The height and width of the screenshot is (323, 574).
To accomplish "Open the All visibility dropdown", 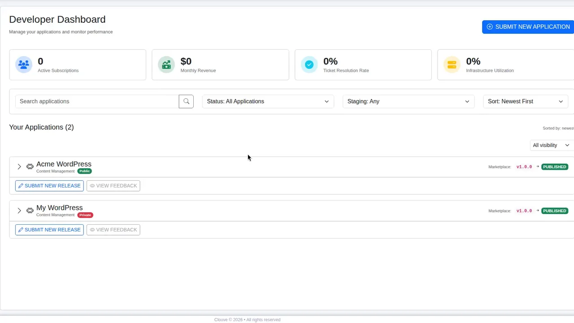I will coord(551,145).
